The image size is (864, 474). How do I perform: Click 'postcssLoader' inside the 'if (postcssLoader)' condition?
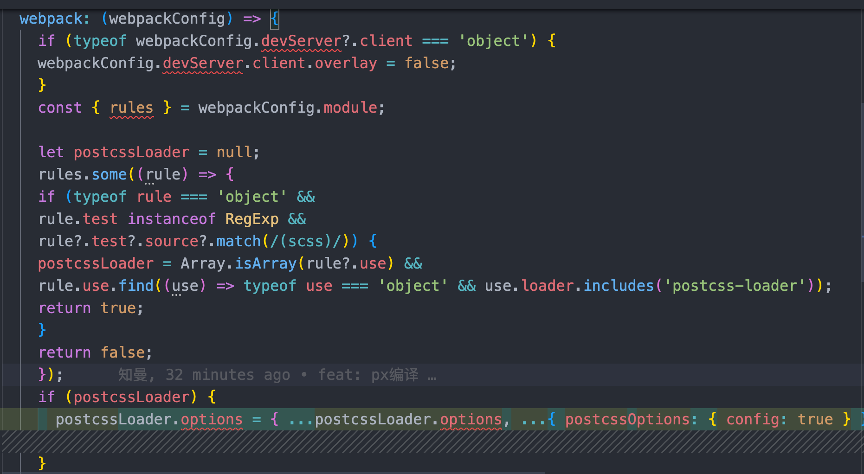[x=131, y=397]
